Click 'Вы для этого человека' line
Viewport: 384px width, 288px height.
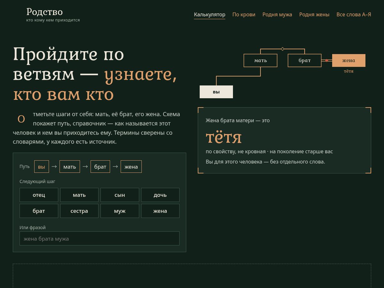[x=265, y=162]
